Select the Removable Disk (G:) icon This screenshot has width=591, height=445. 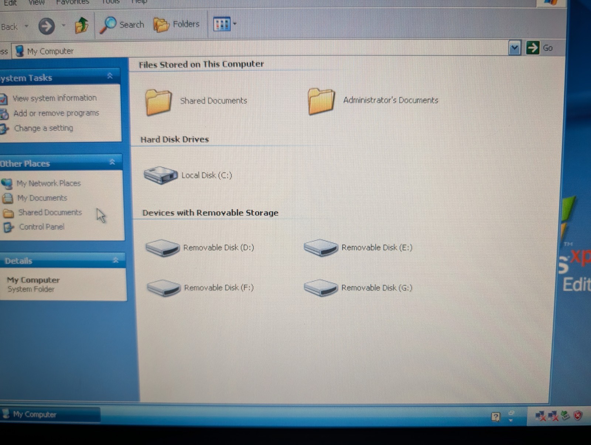(x=321, y=288)
